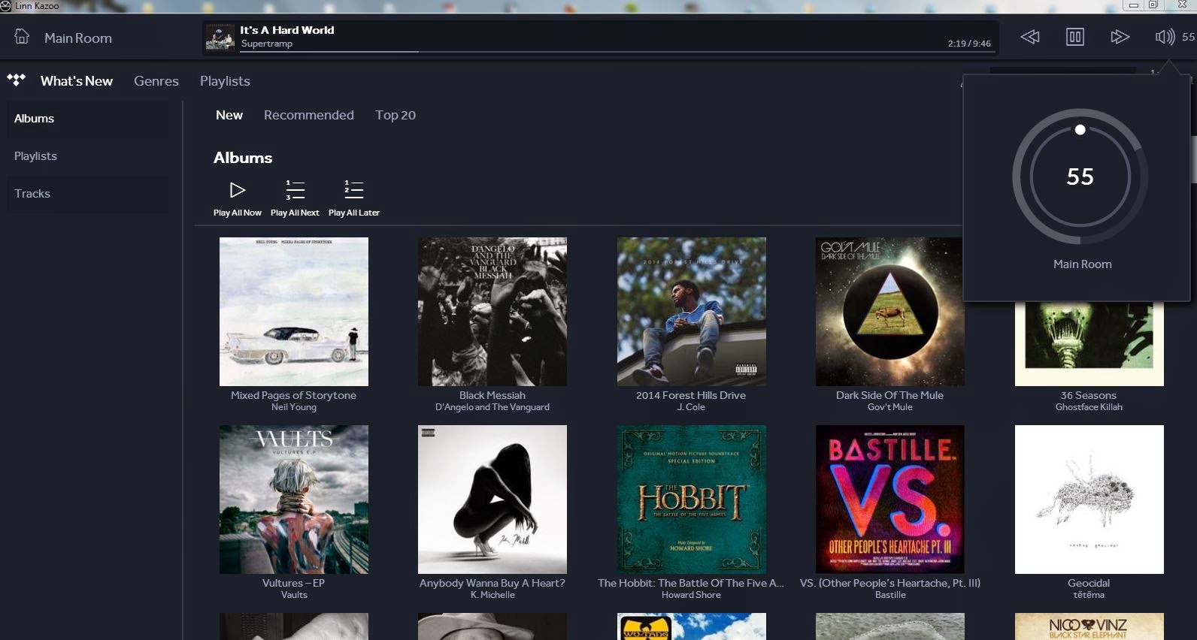Select Tracks in the left sidebar

click(88, 194)
